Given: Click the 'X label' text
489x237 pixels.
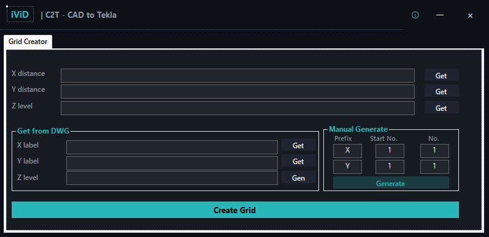Looking at the screenshot, I should (28, 145).
